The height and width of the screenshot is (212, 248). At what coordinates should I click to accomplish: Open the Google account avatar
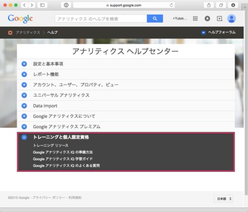coord(232,18)
